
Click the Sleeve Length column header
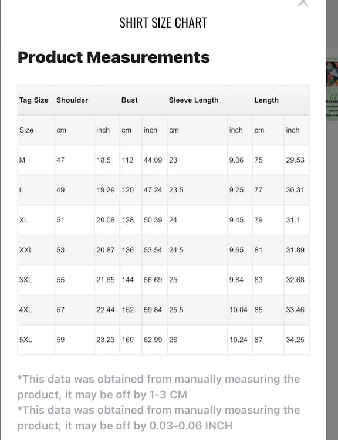click(x=194, y=100)
